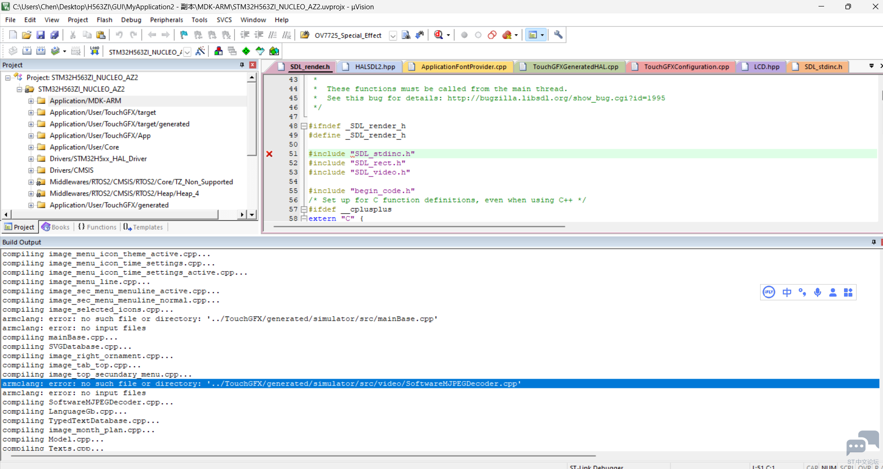Click Kill All Breakpoints red icon
Viewport: 883px width, 469px height.
(x=507, y=35)
